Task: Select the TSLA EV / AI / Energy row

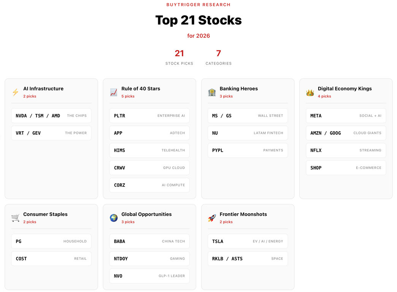Action: click(248, 241)
